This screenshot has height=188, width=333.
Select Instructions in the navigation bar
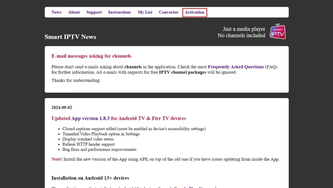120,12
